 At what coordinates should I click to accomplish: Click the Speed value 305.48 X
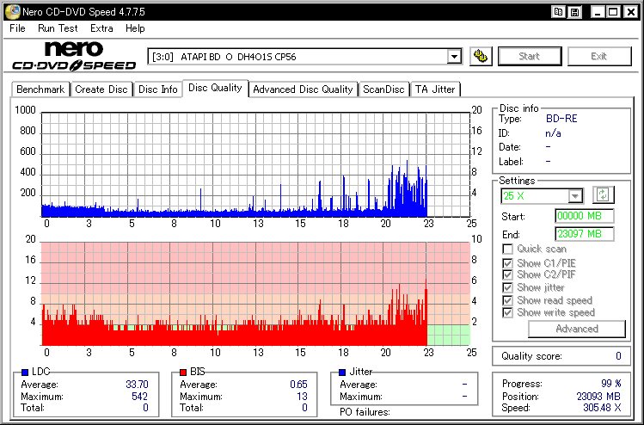point(602,408)
